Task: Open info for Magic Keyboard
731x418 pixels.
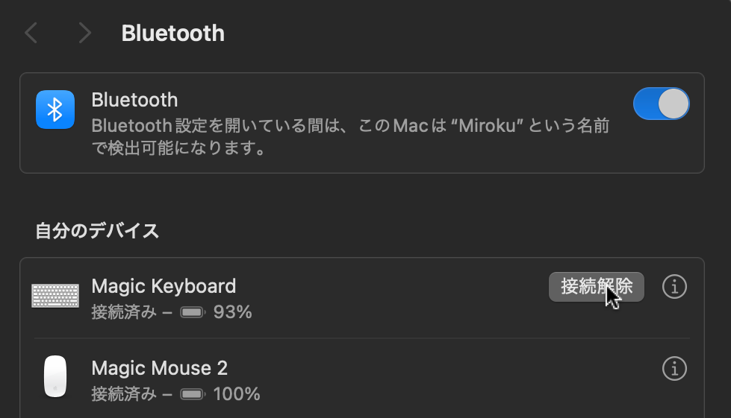Action: pyautogui.click(x=674, y=287)
